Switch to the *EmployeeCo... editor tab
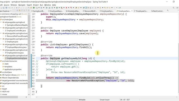This screenshot has width=179, height=101. (x=141, y=11)
